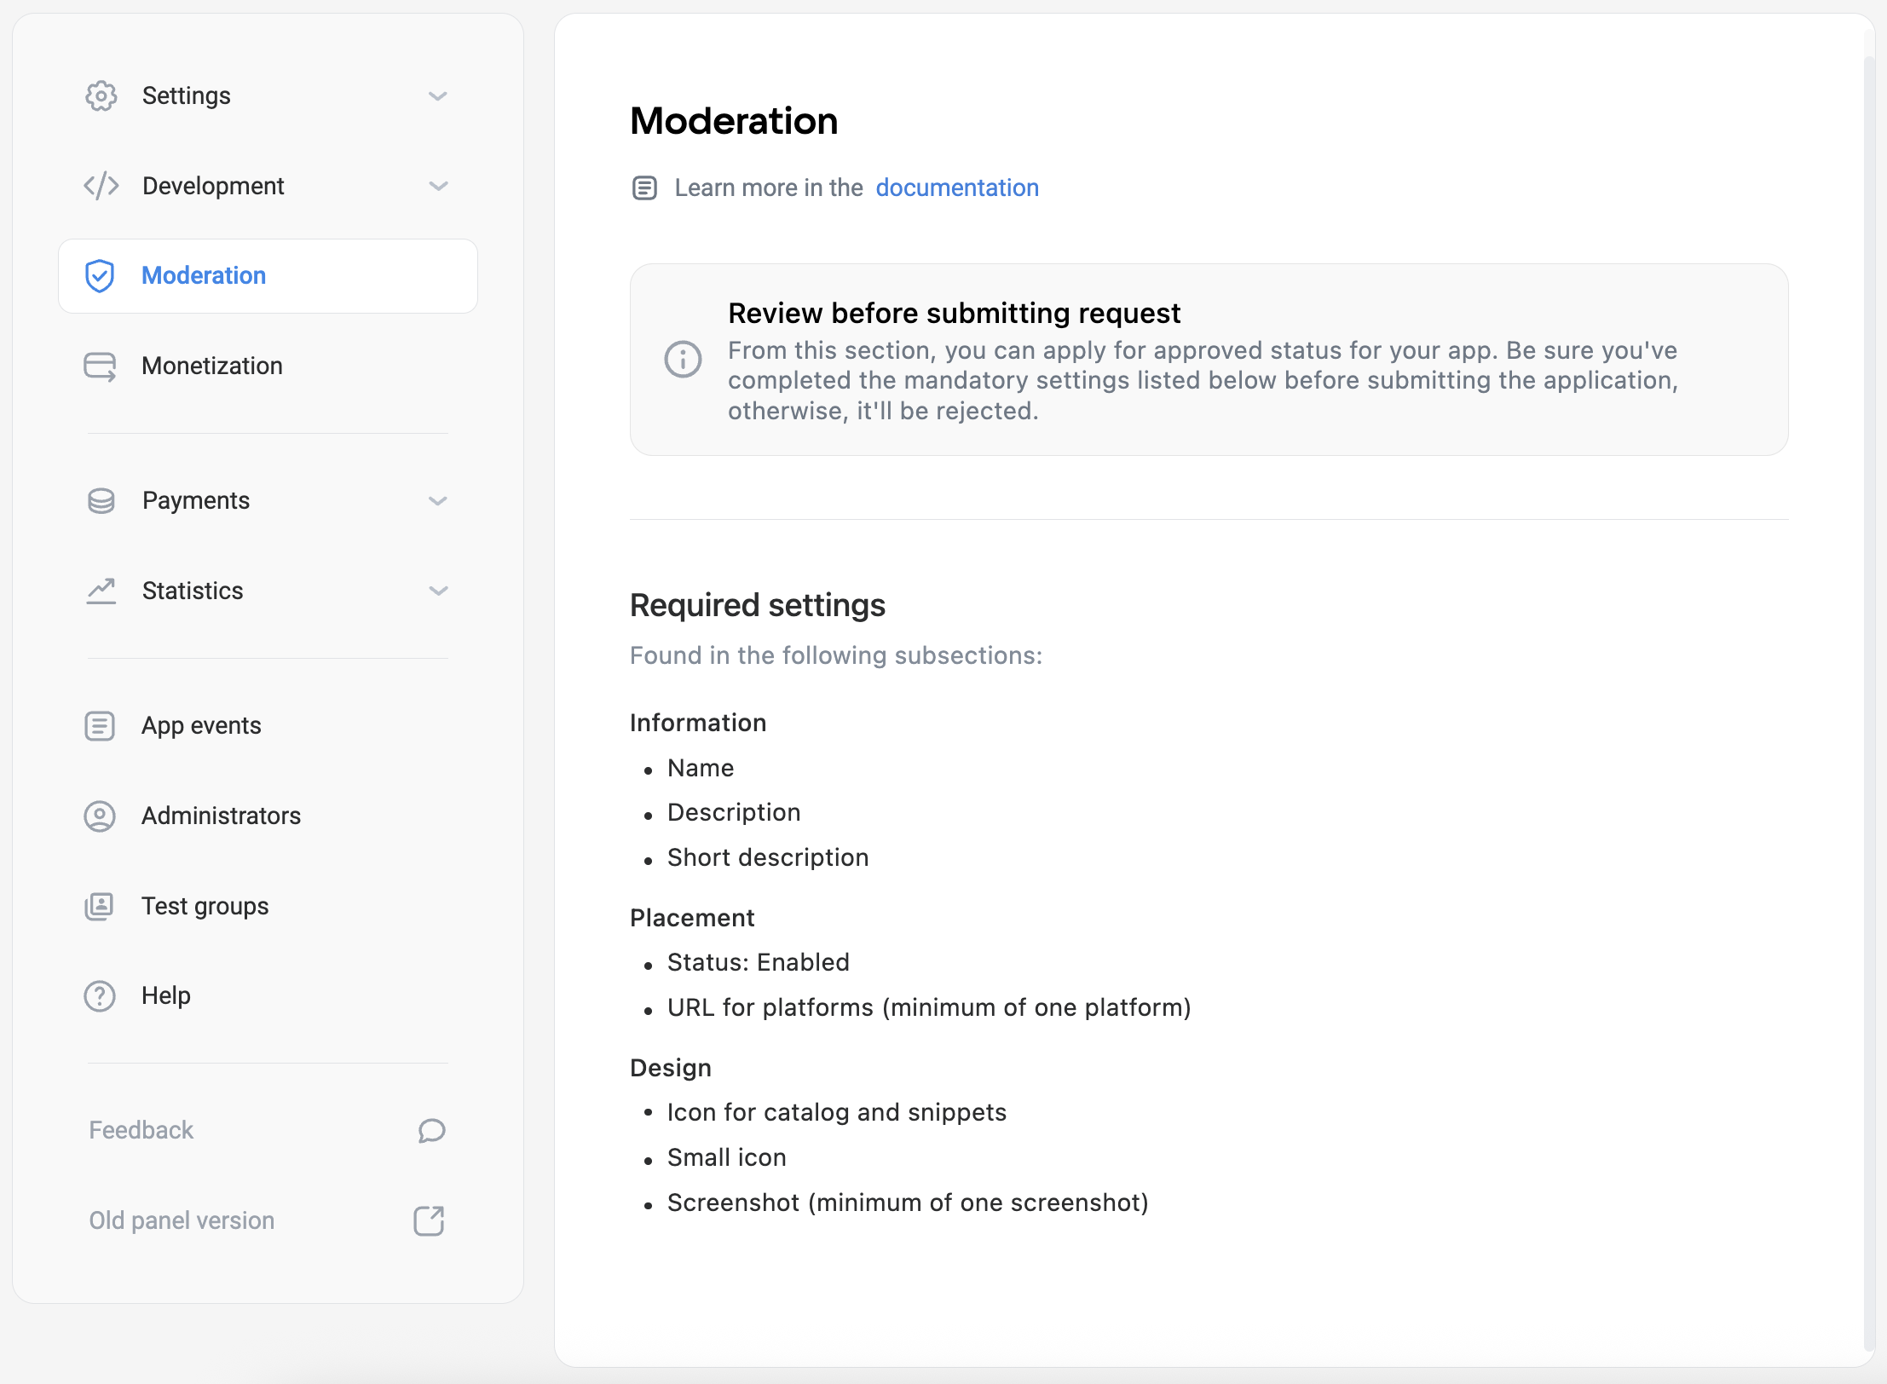Click the 'Short description' list item

768,858
